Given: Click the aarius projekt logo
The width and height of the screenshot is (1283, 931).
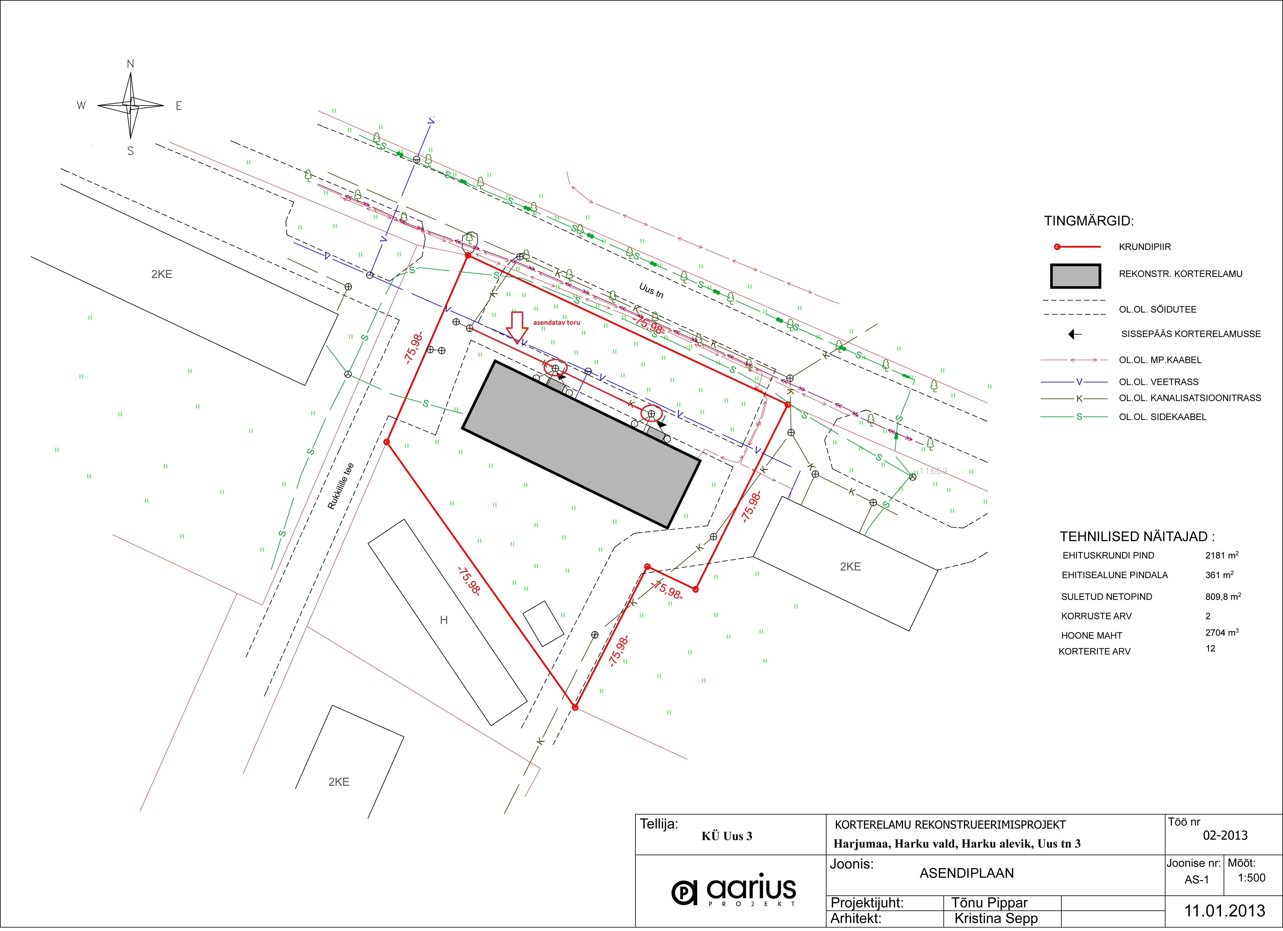Looking at the screenshot, I should click(x=734, y=891).
